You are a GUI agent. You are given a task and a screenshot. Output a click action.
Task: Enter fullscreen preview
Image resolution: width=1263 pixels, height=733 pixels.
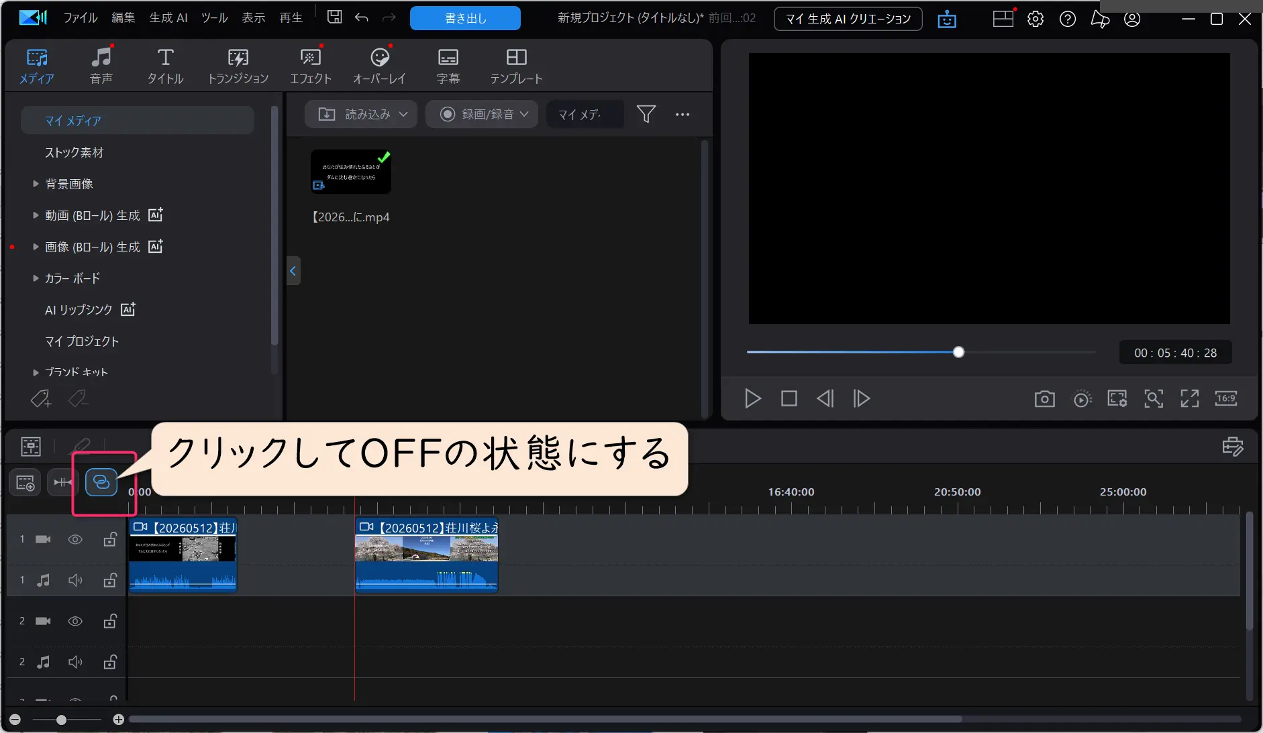pyautogui.click(x=1190, y=399)
